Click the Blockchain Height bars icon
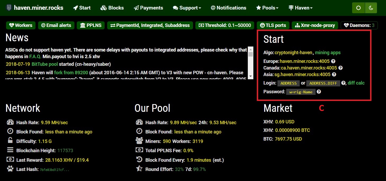Screen dimensions: 386x181 [10, 150]
